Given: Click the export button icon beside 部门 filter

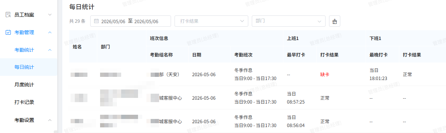Looking at the screenshot, I should click(334, 21).
